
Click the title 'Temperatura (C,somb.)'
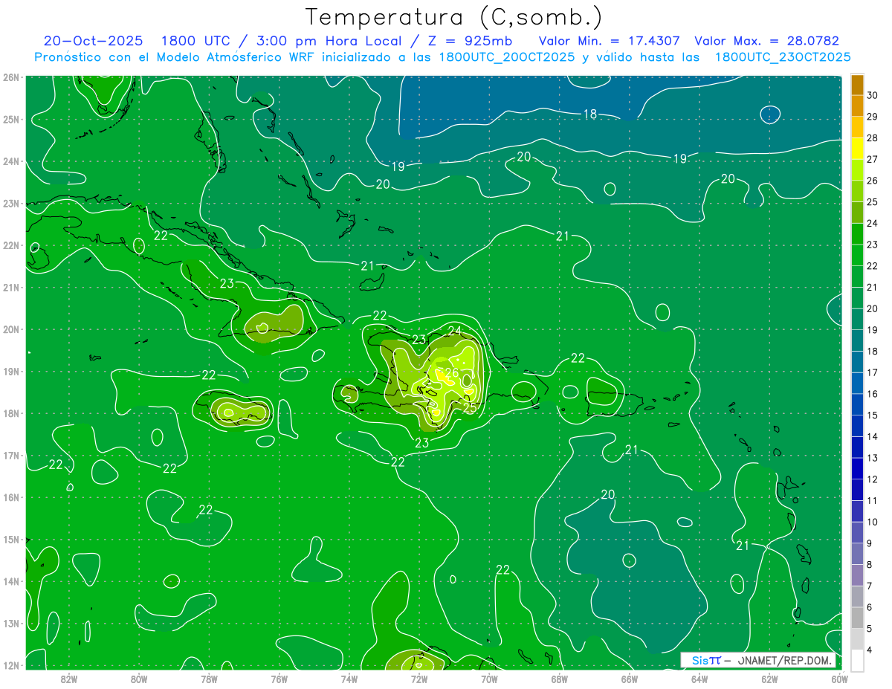[454, 17]
